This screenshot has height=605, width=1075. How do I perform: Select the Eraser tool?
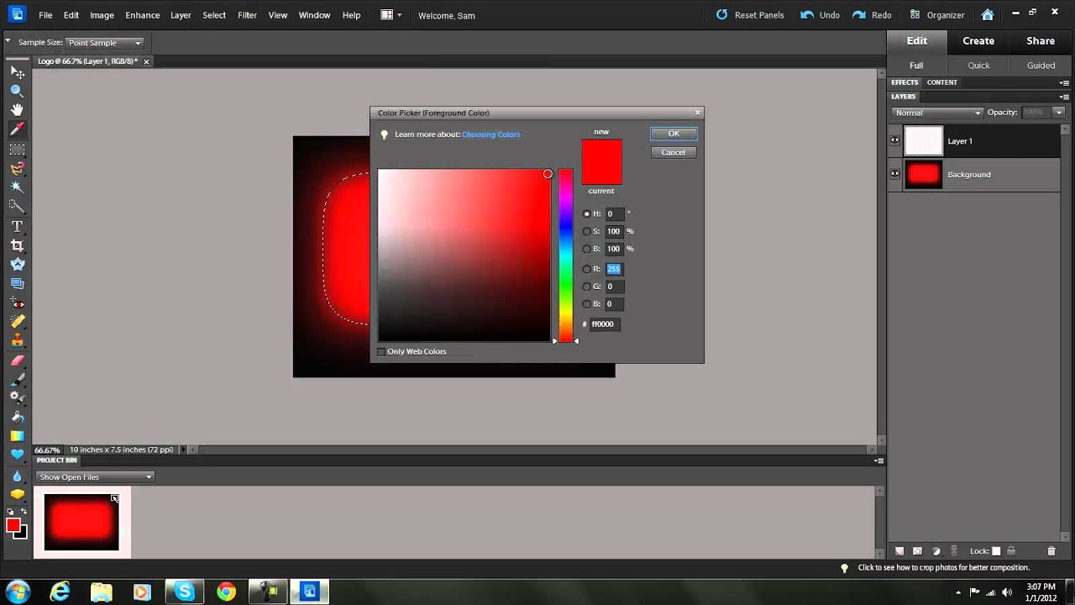pos(17,360)
